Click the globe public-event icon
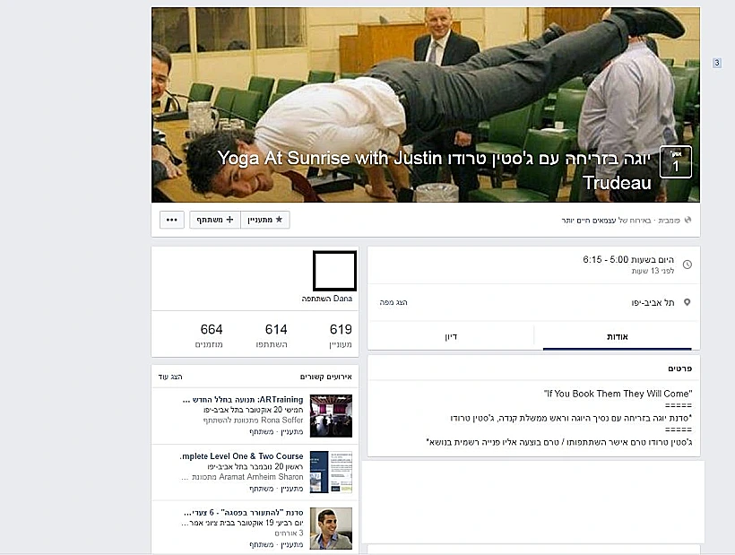735x555 pixels. click(x=687, y=220)
